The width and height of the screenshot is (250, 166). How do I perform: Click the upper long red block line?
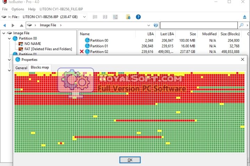coord(155,121)
